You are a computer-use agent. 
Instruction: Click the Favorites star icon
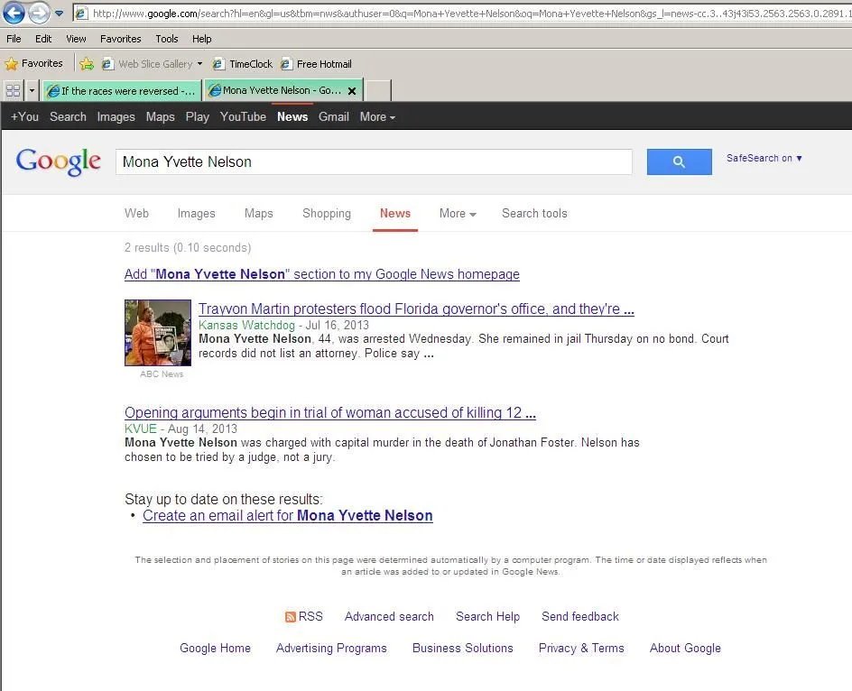tap(12, 64)
